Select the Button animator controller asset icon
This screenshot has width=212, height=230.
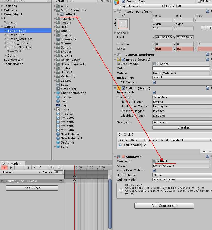tap(58, 85)
